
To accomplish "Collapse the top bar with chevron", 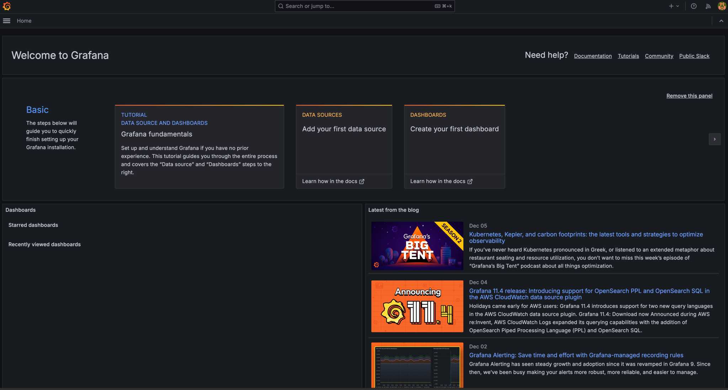I will click(721, 21).
